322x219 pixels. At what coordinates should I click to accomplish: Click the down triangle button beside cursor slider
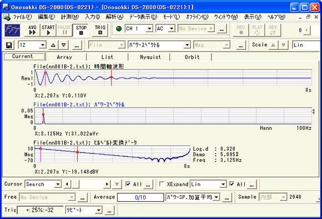(x=117, y=184)
